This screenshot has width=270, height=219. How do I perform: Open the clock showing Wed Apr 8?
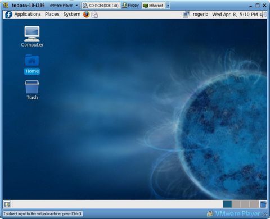(x=235, y=15)
